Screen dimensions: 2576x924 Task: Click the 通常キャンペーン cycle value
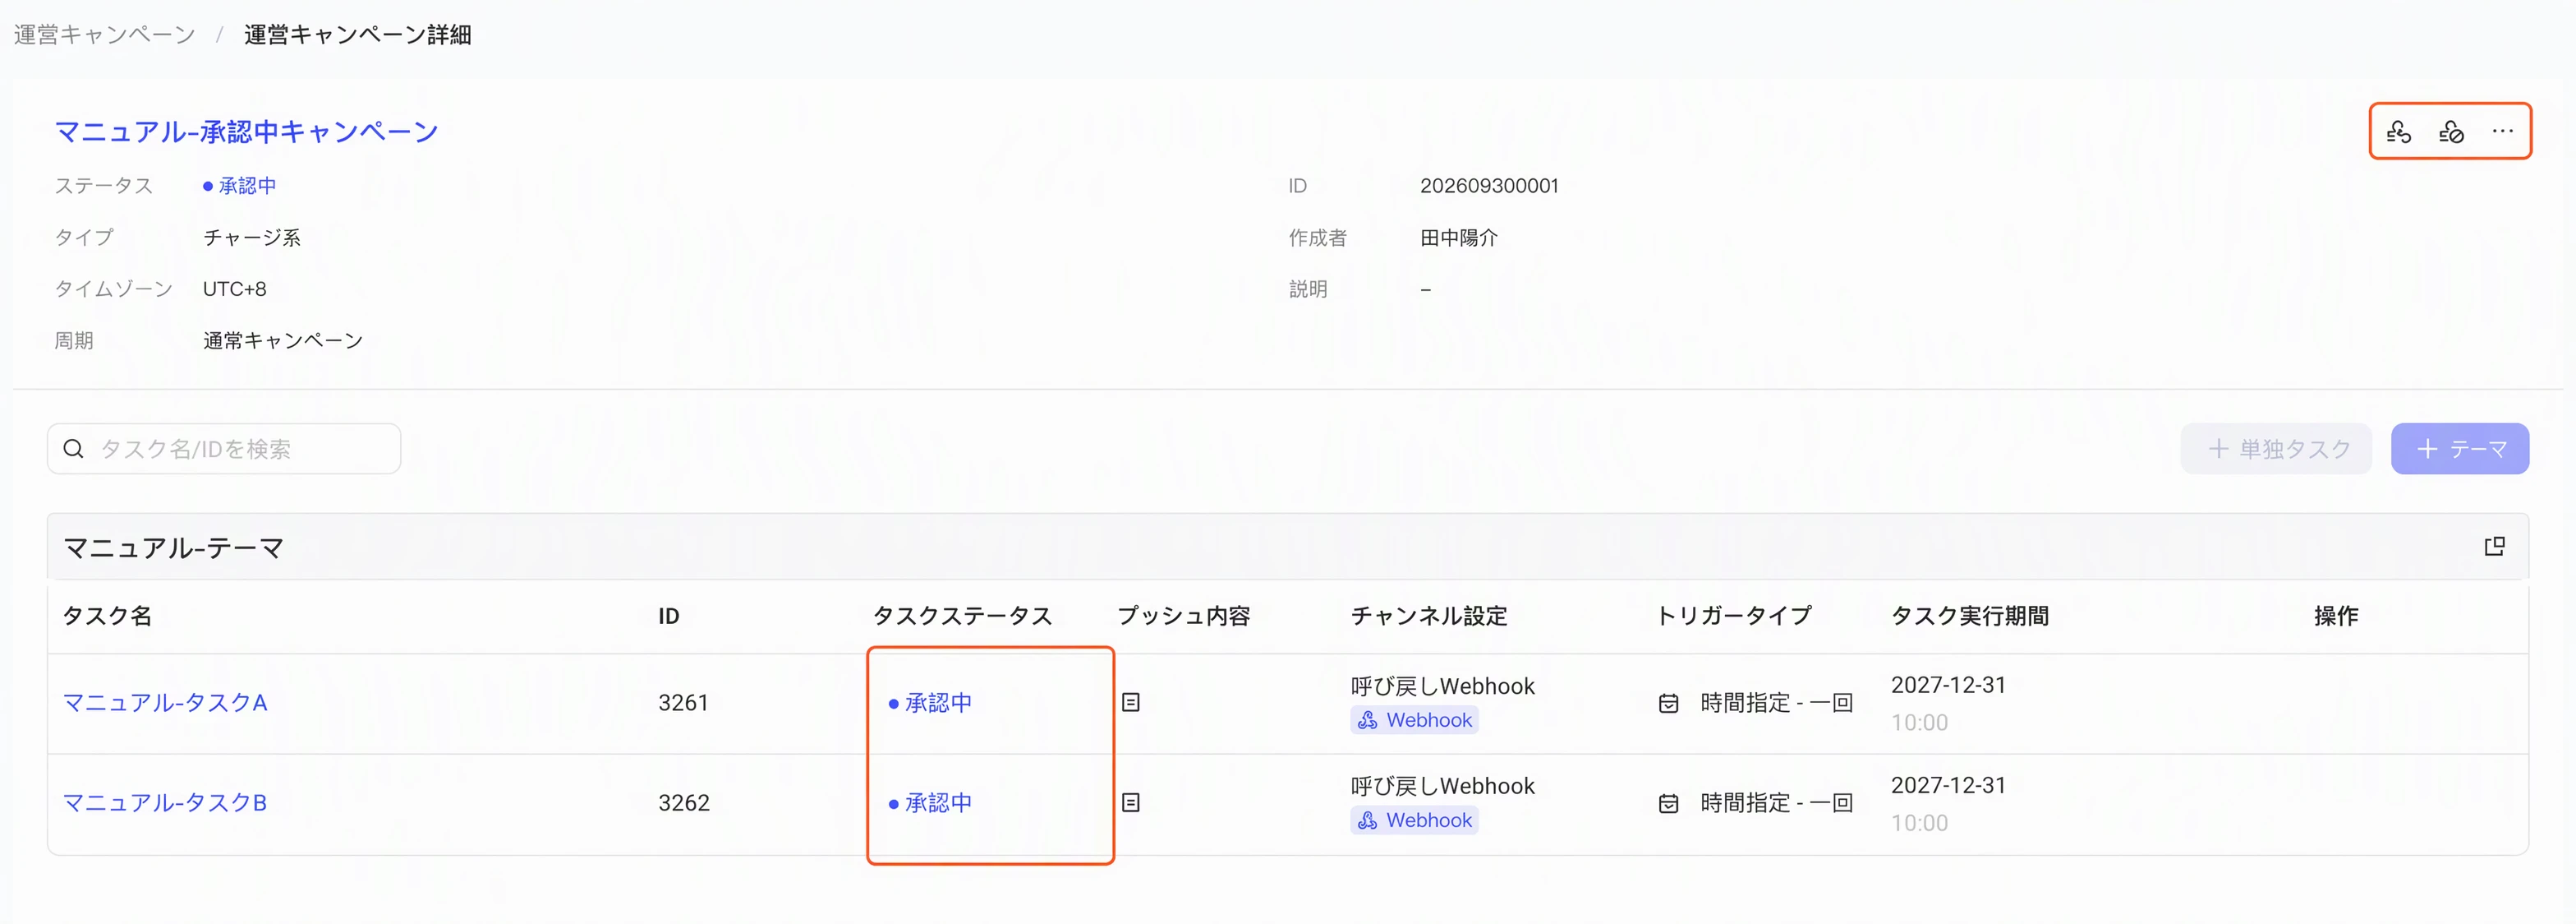click(x=282, y=340)
